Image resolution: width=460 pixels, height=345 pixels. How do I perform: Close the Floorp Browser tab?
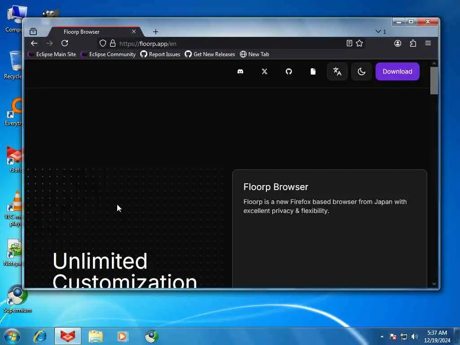[x=134, y=31]
